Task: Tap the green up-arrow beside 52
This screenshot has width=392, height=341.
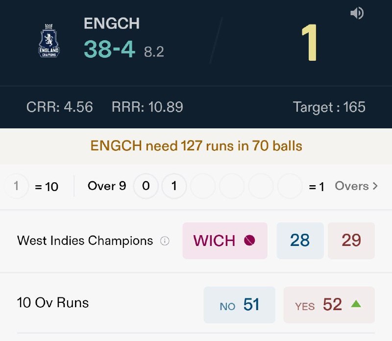Action: pyautogui.click(x=356, y=304)
